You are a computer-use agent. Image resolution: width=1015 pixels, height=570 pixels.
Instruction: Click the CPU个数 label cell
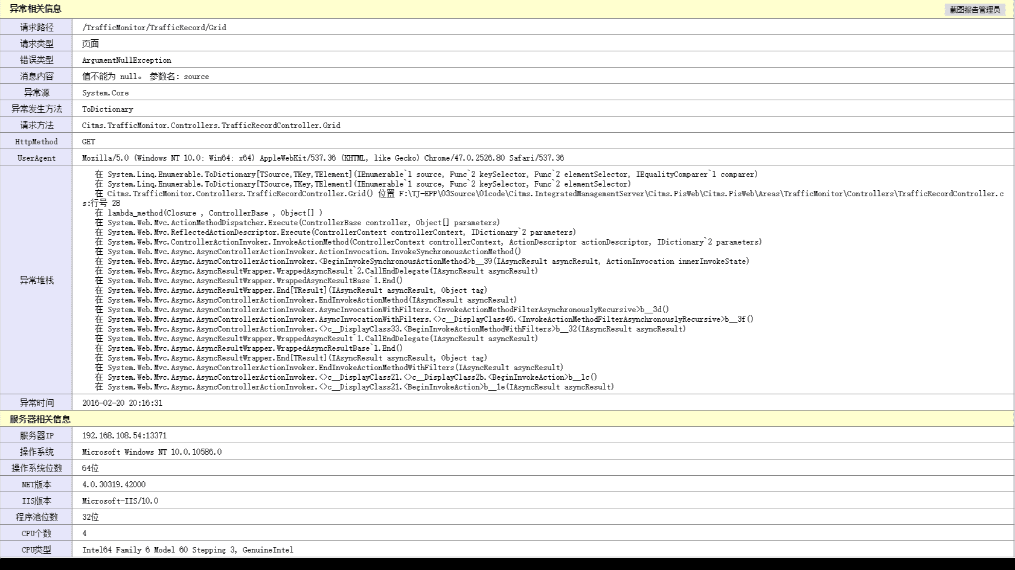[36, 533]
